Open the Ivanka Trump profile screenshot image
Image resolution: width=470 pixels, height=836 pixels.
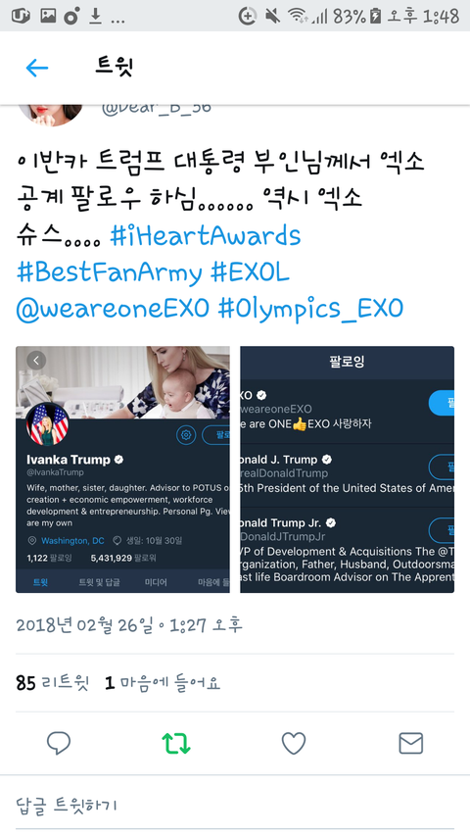122,469
